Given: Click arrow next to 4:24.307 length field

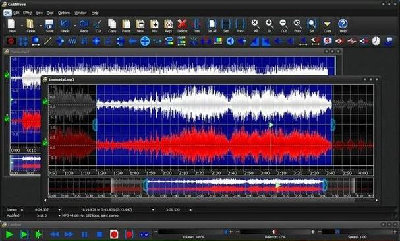Looking at the screenshot, I should coord(59,209).
